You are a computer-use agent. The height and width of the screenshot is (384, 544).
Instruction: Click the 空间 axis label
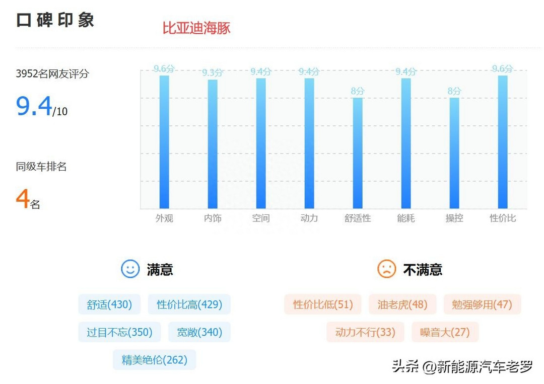(x=261, y=218)
